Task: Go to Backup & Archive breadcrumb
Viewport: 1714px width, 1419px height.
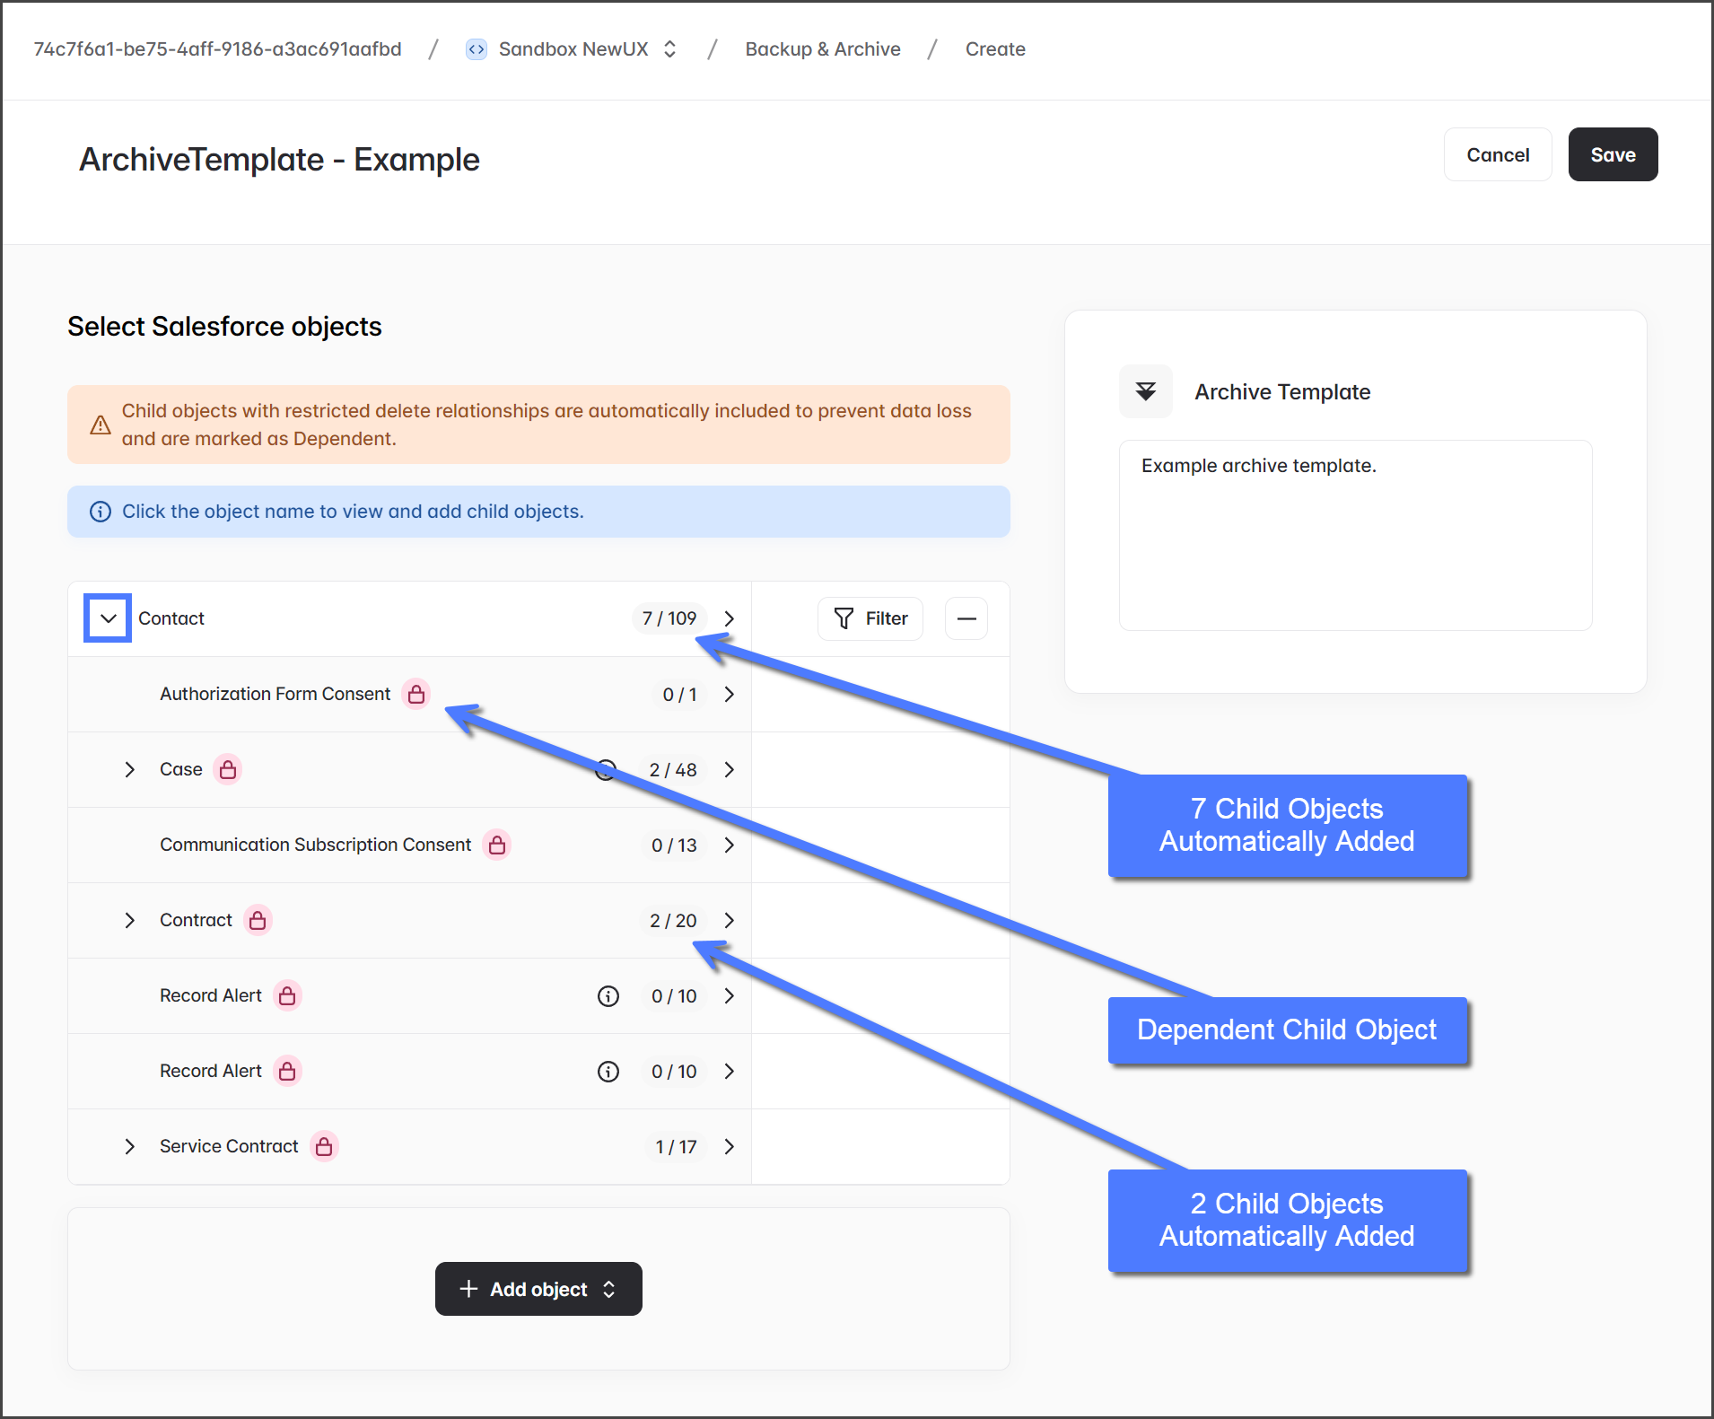Action: pyautogui.click(x=822, y=49)
